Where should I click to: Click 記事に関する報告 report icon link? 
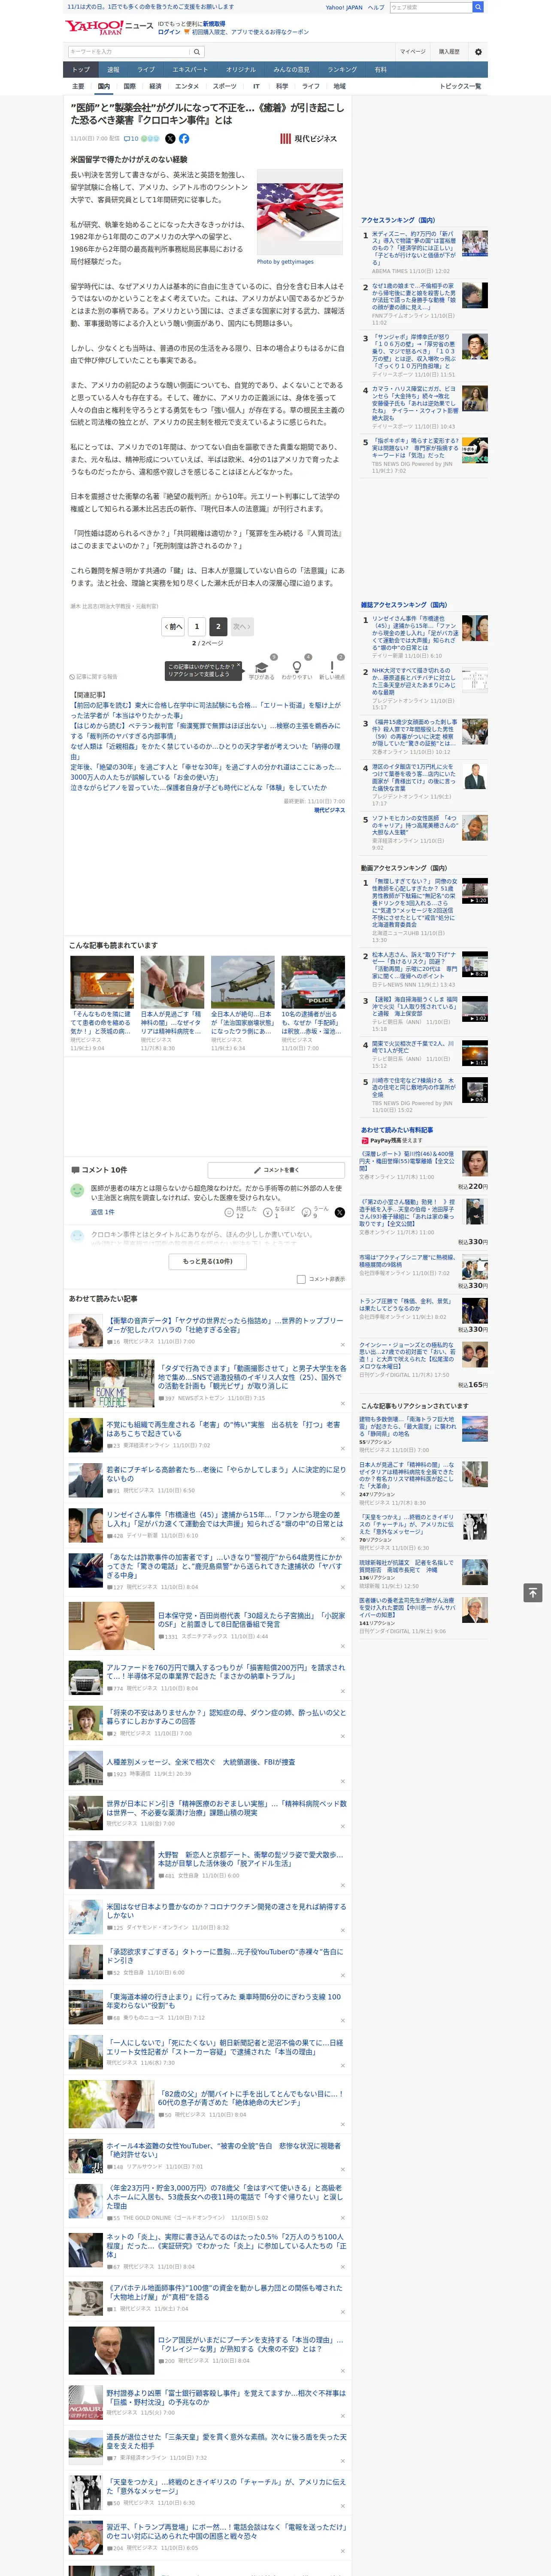pyautogui.click(x=93, y=677)
